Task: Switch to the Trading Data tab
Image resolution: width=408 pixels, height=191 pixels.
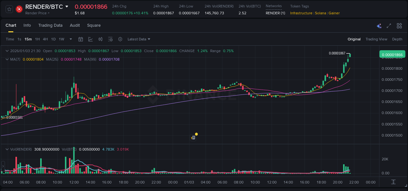Action: click(x=50, y=25)
